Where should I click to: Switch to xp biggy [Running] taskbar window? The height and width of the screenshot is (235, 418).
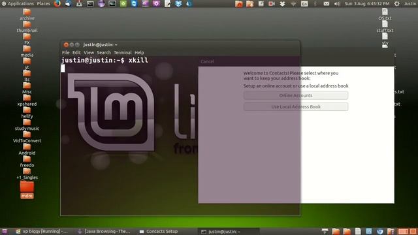click(x=42, y=231)
